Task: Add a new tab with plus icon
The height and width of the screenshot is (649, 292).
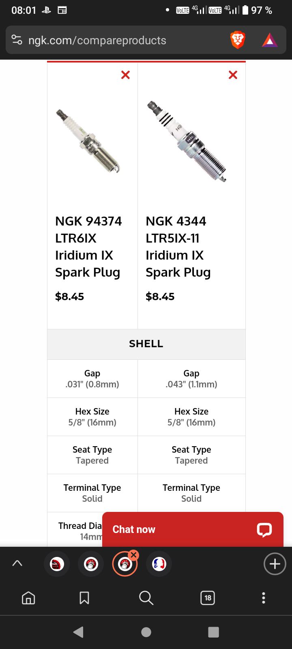Action: click(275, 564)
